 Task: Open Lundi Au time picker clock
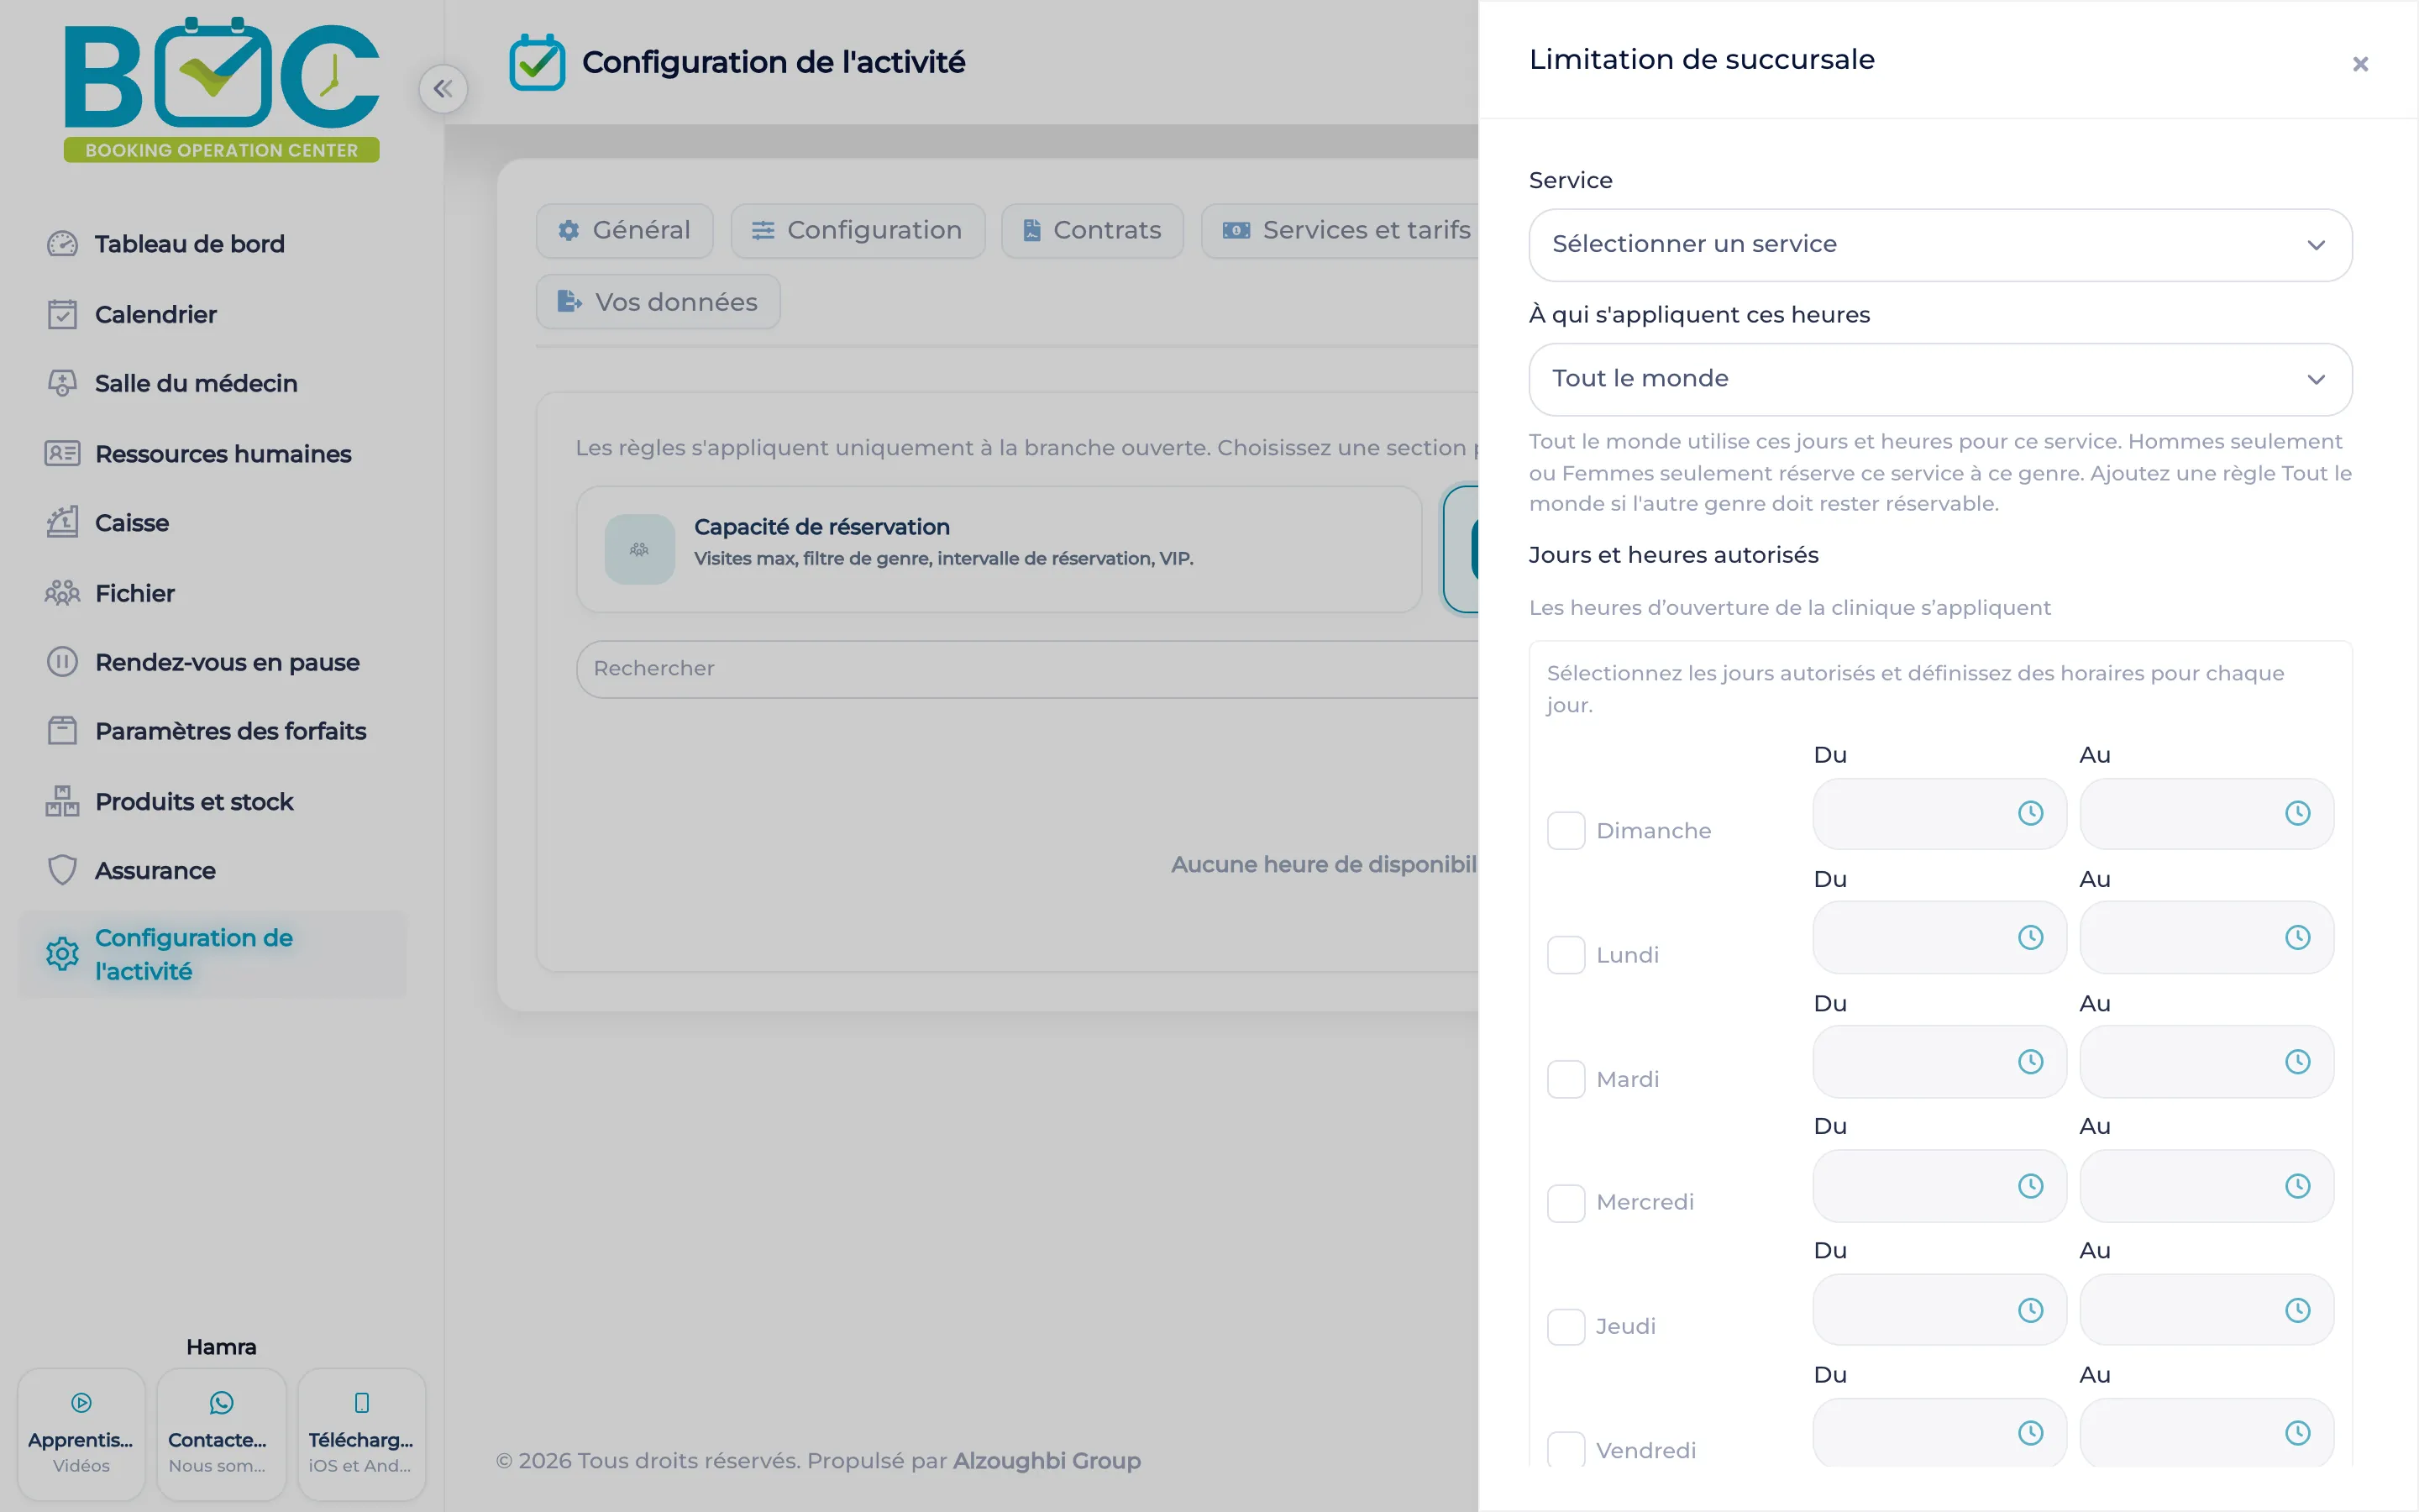[x=2297, y=937]
